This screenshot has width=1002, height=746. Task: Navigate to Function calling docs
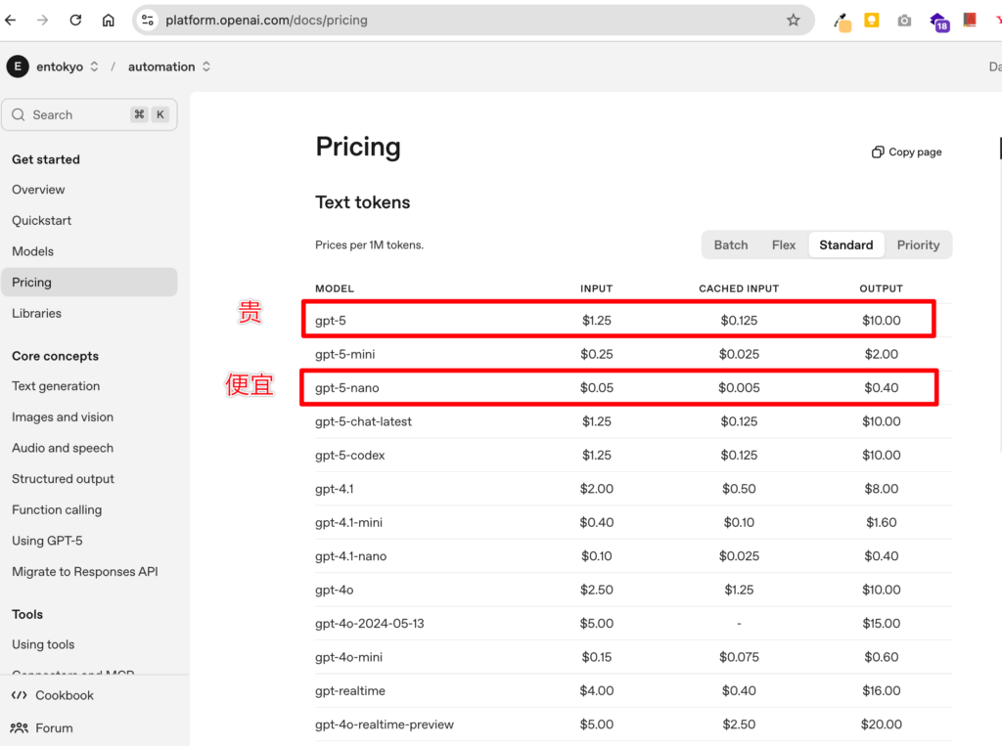tap(57, 509)
